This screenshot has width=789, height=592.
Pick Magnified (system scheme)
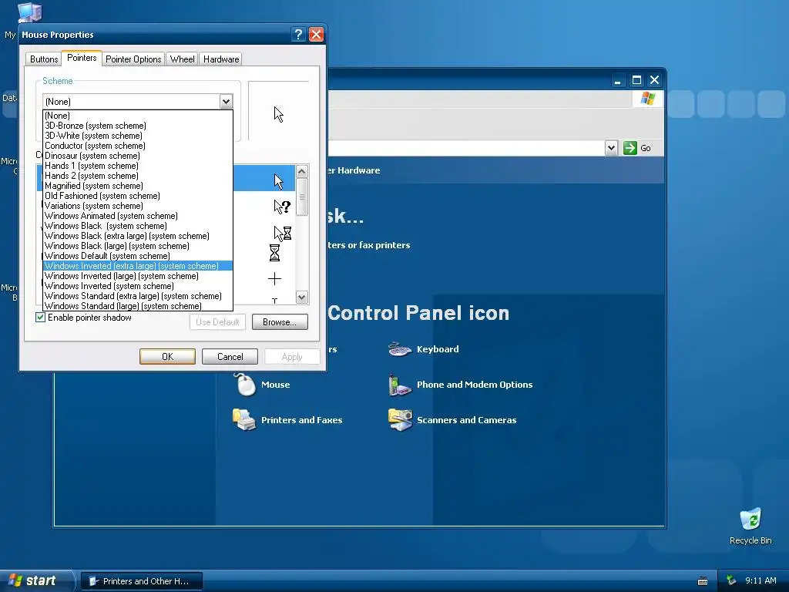point(138,186)
